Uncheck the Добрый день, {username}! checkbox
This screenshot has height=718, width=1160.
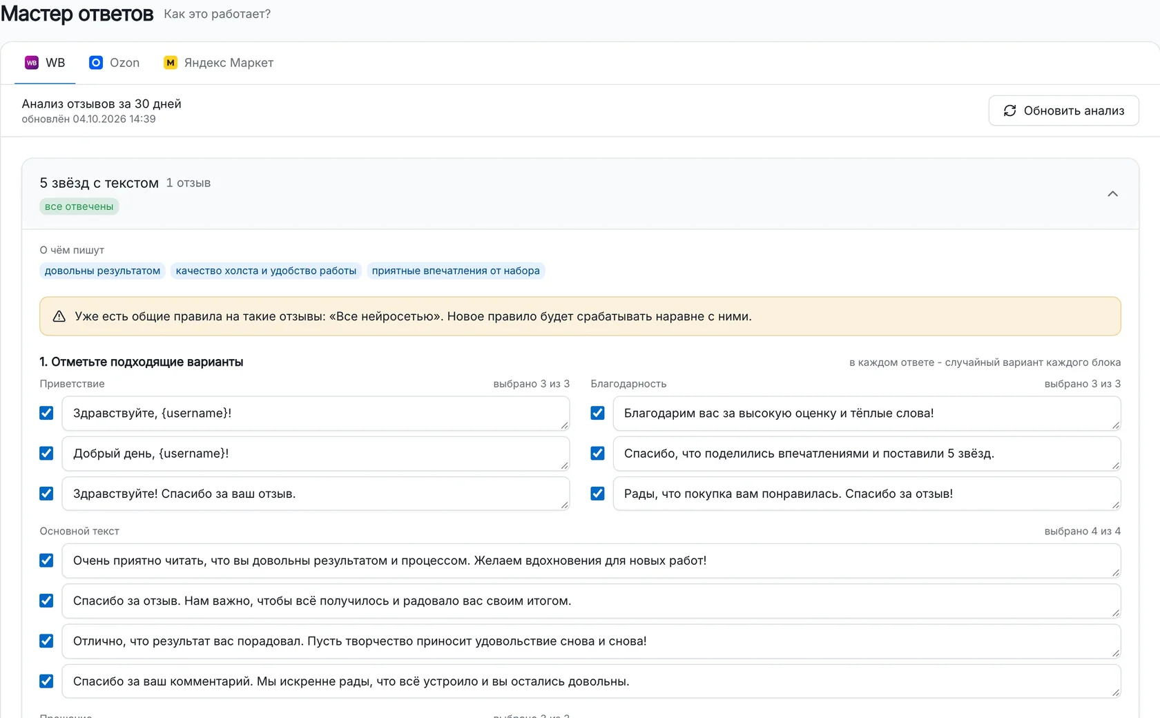click(x=46, y=454)
